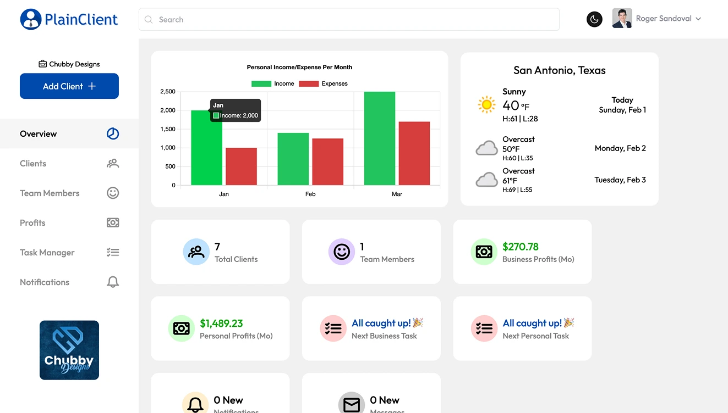Click the Overview pie chart icon
This screenshot has width=728, height=413.
click(113, 133)
